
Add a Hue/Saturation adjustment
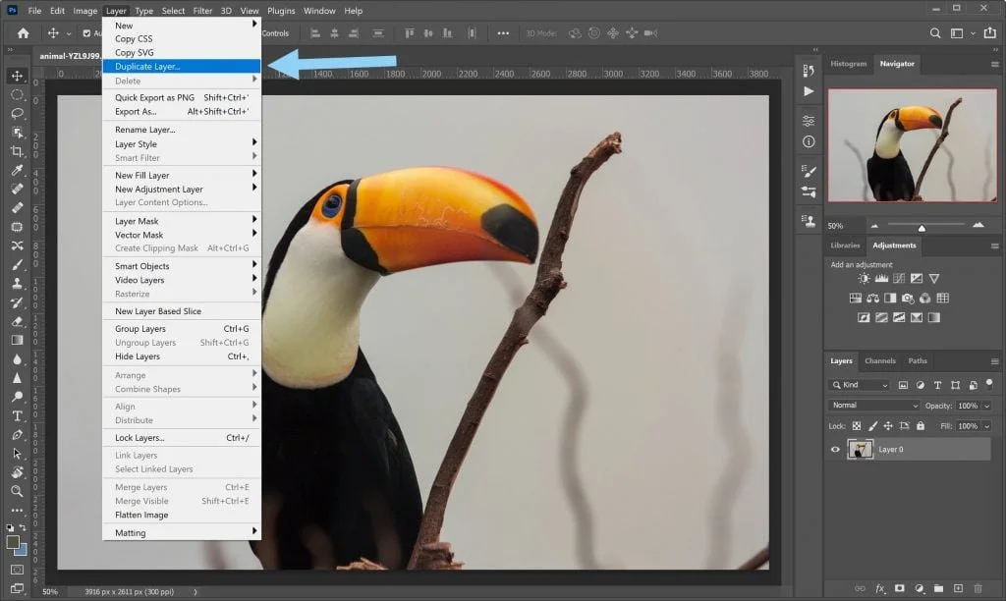[x=855, y=298]
